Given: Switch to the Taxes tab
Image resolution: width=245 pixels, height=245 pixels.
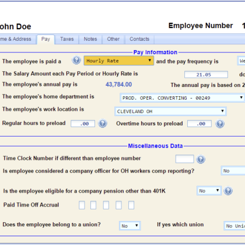Looking at the screenshot, I should tap(66, 39).
